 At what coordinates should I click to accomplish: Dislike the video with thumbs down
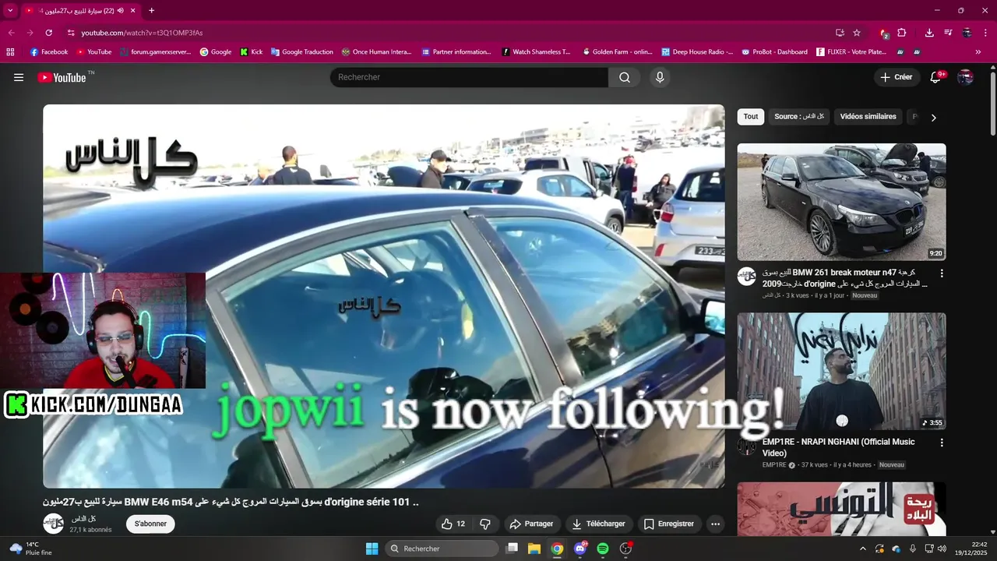click(485, 524)
